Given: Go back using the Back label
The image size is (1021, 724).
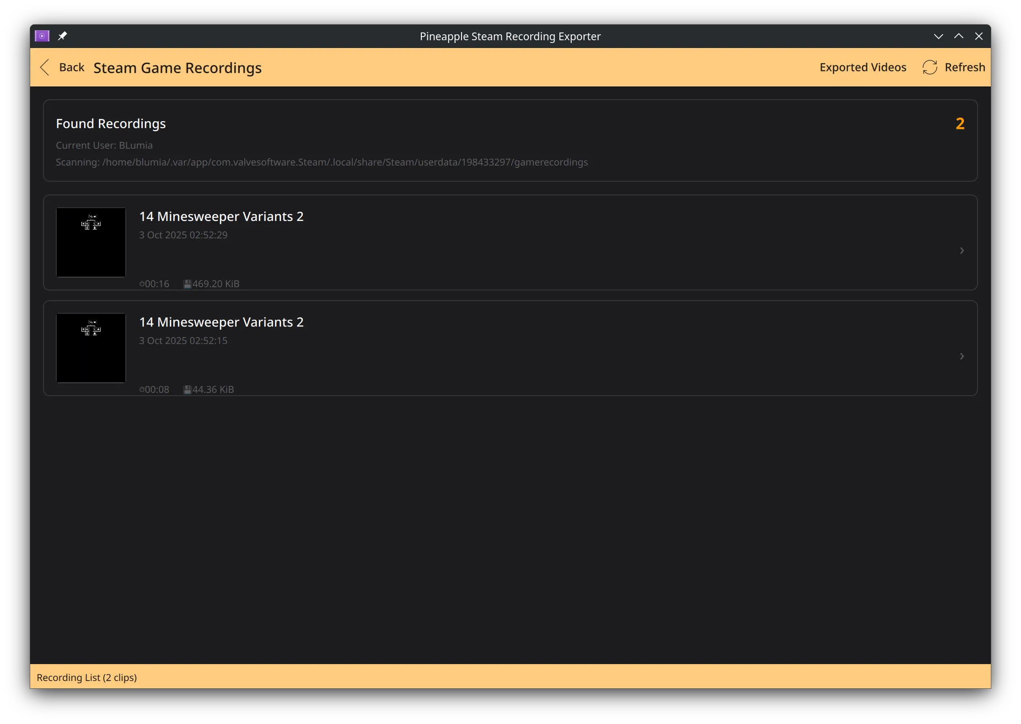Looking at the screenshot, I should click(72, 67).
